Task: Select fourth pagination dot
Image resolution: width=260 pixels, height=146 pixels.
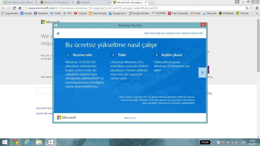Action: 132,118
